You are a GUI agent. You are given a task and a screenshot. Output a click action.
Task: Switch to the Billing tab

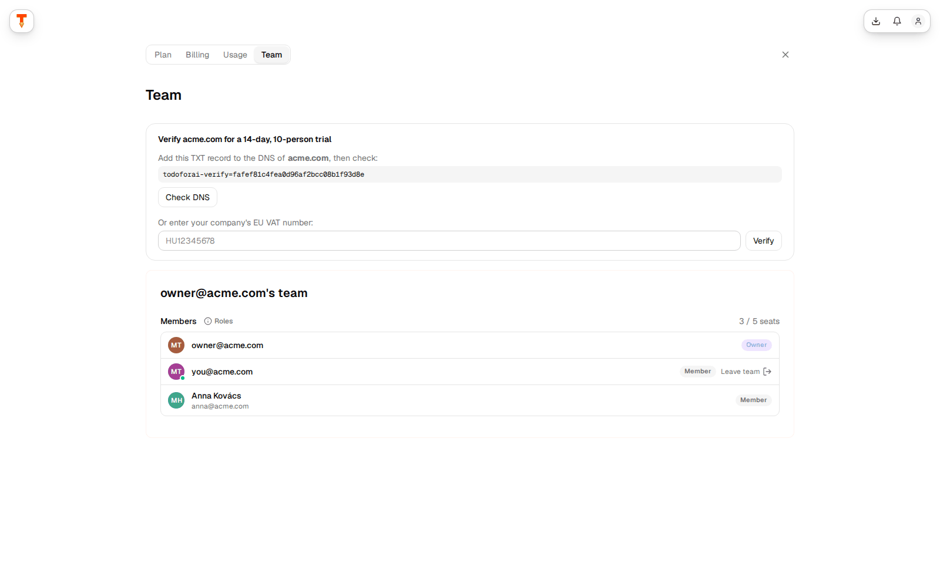(197, 55)
